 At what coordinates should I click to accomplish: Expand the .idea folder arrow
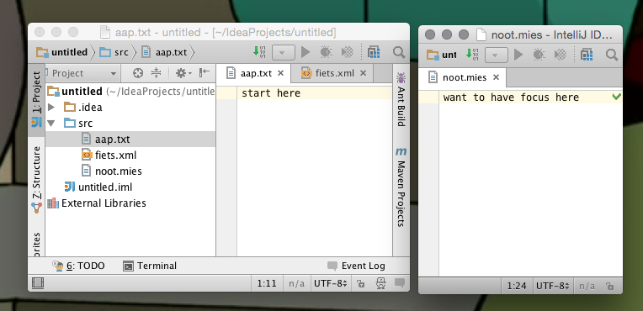[51, 108]
